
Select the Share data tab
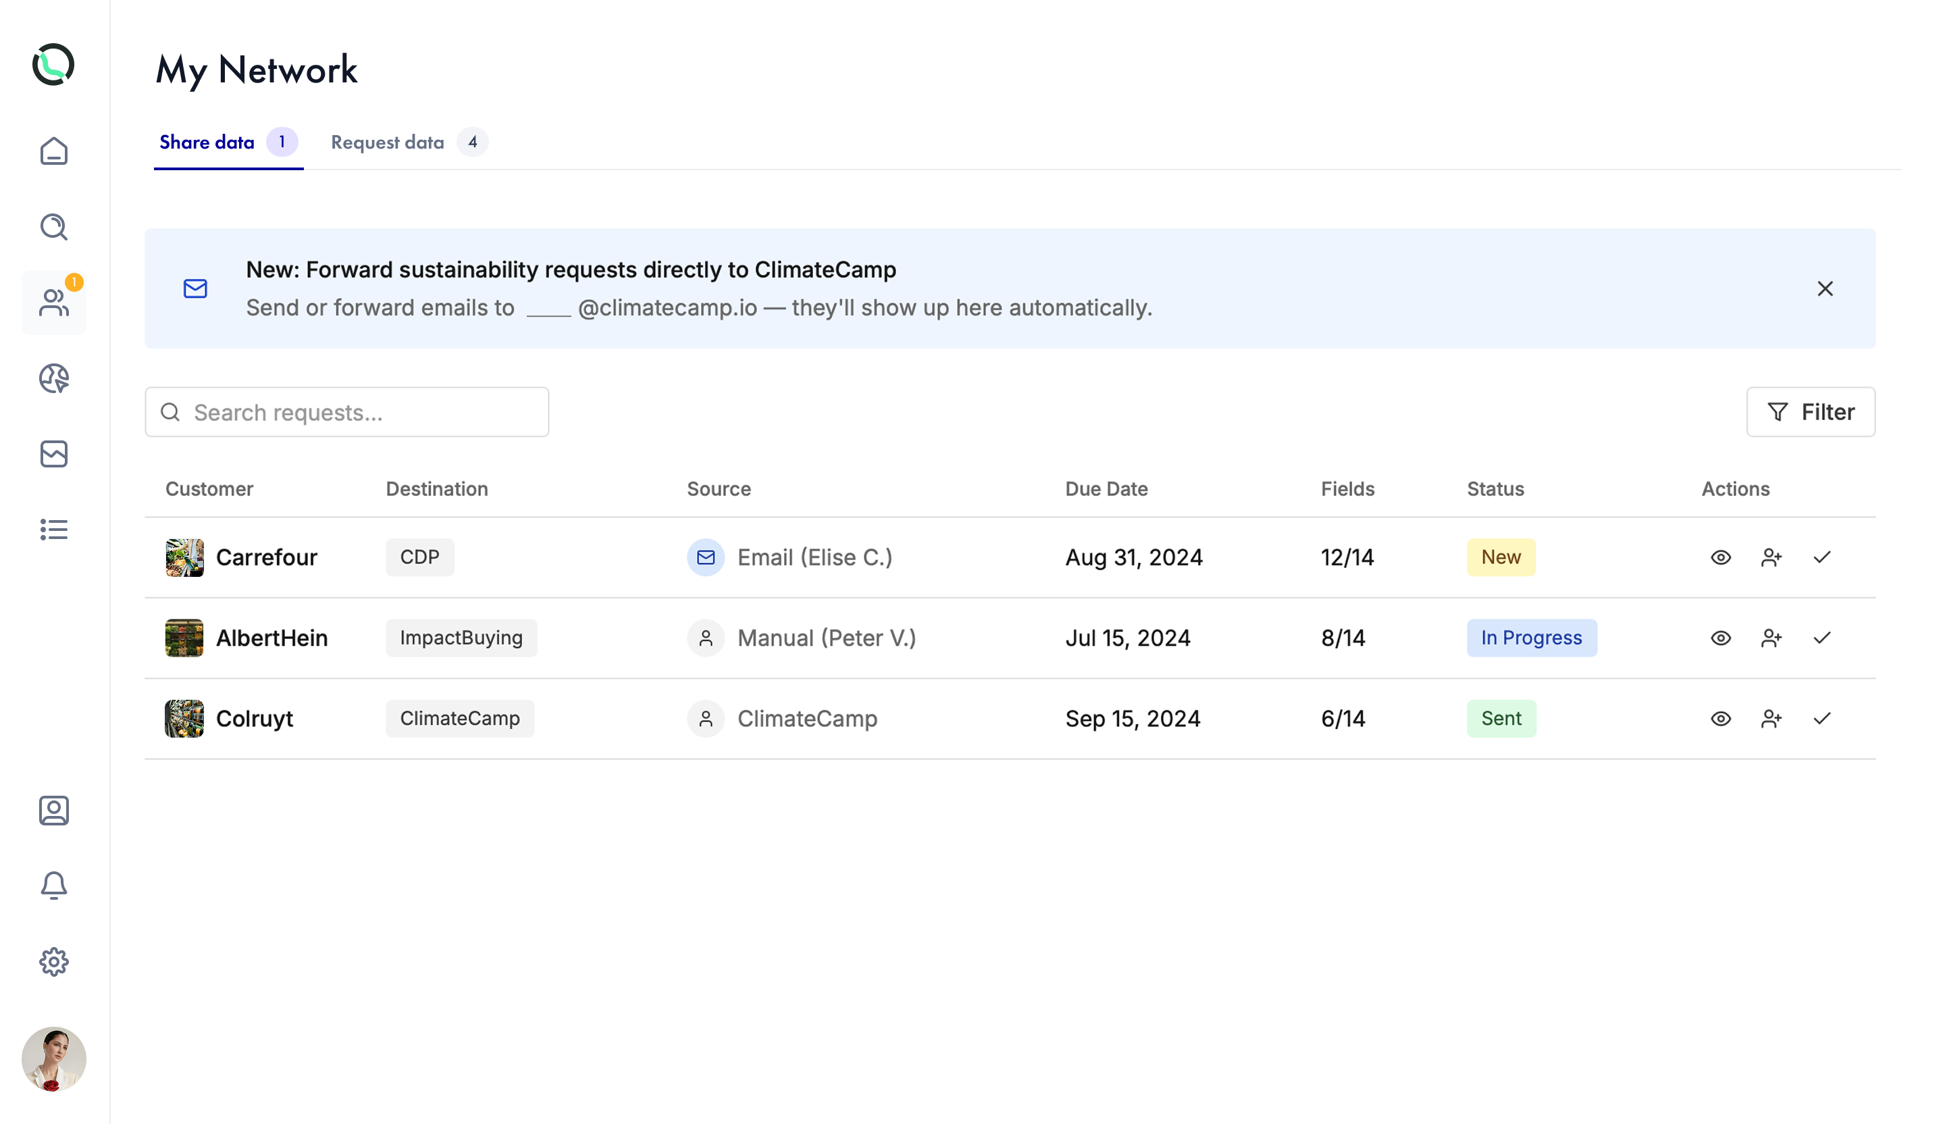(x=207, y=143)
